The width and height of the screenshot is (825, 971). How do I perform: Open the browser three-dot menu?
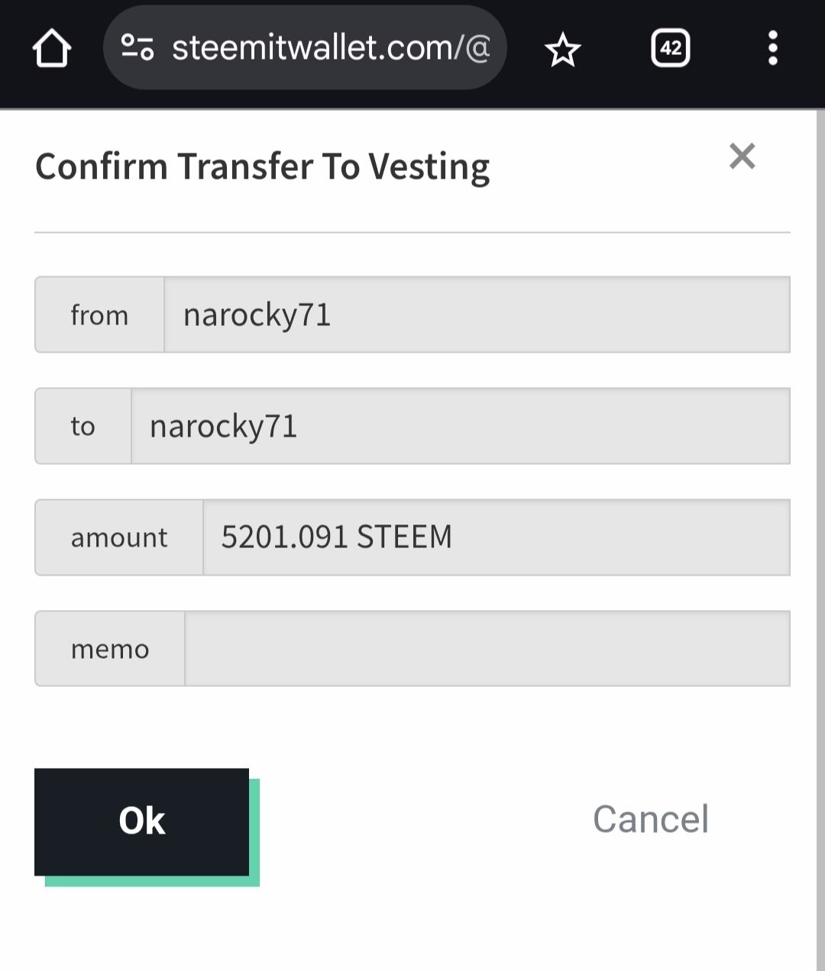772,49
